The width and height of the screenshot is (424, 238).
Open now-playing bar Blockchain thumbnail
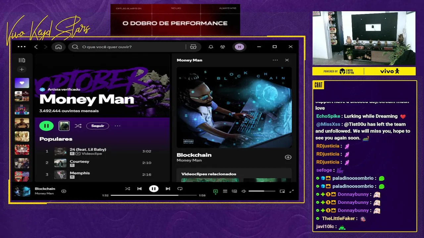(x=22, y=191)
